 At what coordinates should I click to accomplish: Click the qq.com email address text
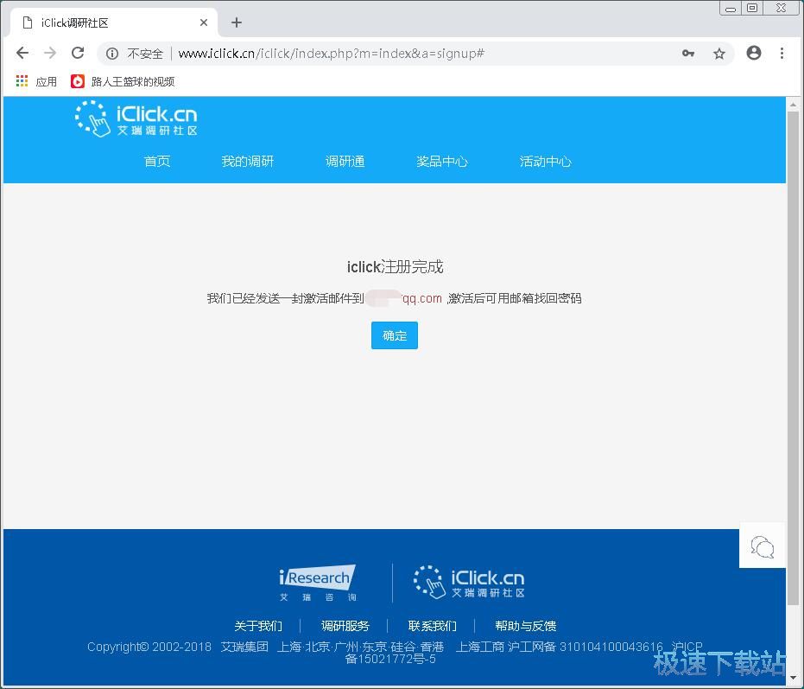pyautogui.click(x=421, y=298)
